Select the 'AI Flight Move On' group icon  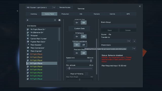tap(28, 29)
